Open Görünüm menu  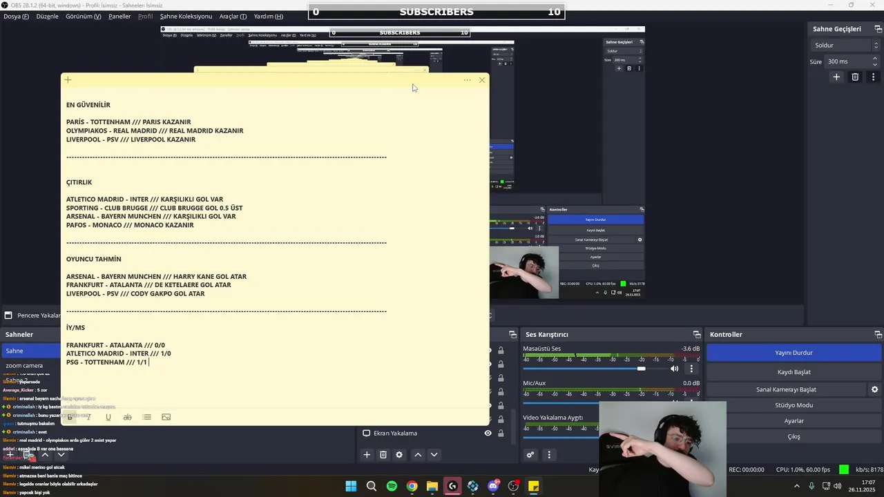(83, 17)
